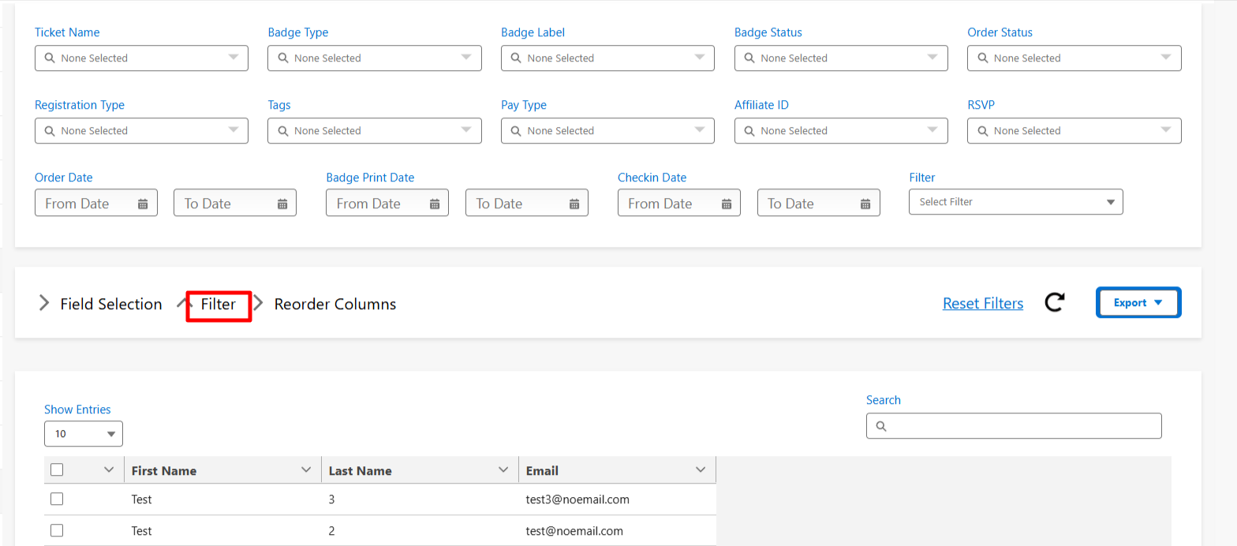The width and height of the screenshot is (1237, 546).
Task: Expand the Select Filter dropdown
Action: (x=1015, y=202)
